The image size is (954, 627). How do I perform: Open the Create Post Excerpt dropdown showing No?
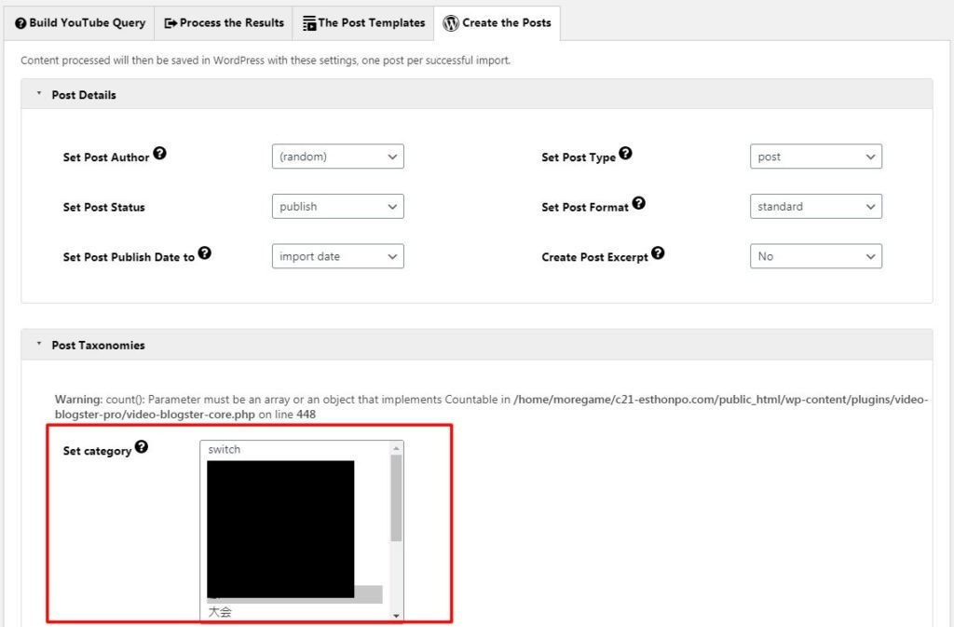[x=816, y=256]
